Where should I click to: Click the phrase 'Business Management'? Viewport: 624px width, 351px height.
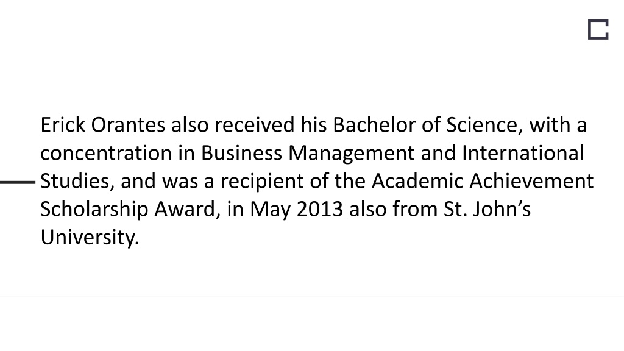308,153
